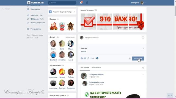Click the search field in header
The image size is (176, 99).
[x=62, y=3]
